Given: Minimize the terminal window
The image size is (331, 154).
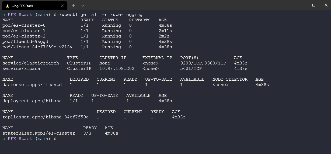Looking at the screenshot, I should (x=301, y=5).
